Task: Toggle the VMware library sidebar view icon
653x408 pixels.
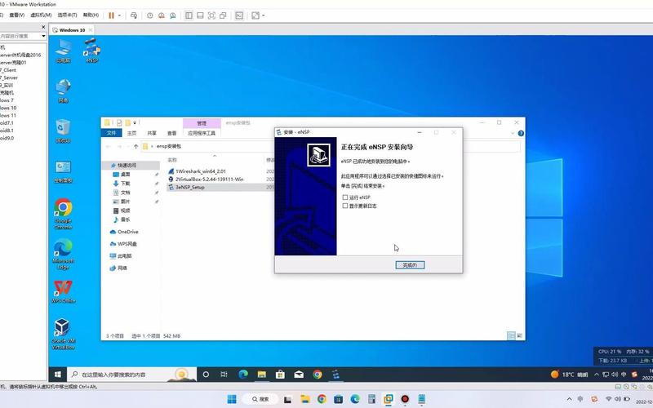Action: tap(189, 16)
